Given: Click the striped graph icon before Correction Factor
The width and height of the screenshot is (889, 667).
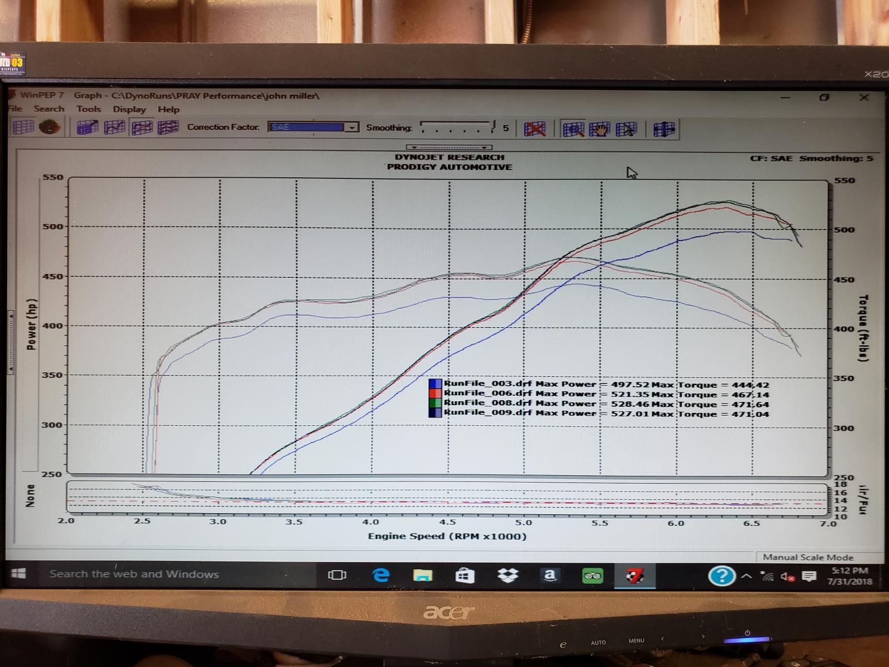Looking at the screenshot, I should click(168, 128).
